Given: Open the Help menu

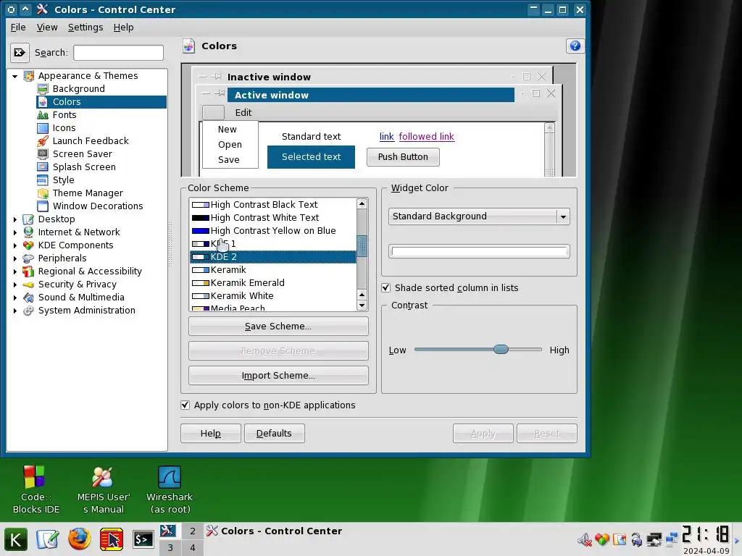Looking at the screenshot, I should (123, 28).
